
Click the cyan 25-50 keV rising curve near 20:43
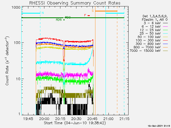coord(91,56)
